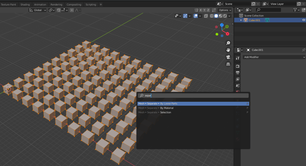Open the Animation workspace tab

pyautogui.click(x=40, y=5)
